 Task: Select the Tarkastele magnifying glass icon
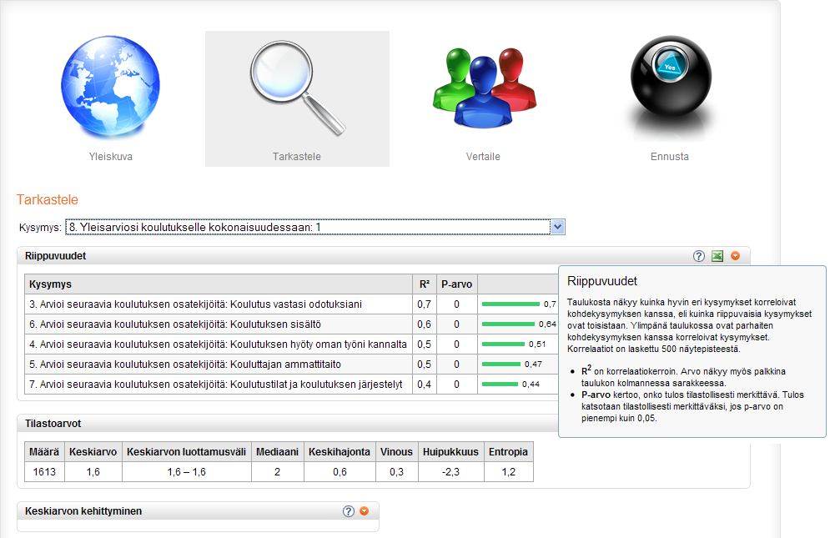(298, 88)
